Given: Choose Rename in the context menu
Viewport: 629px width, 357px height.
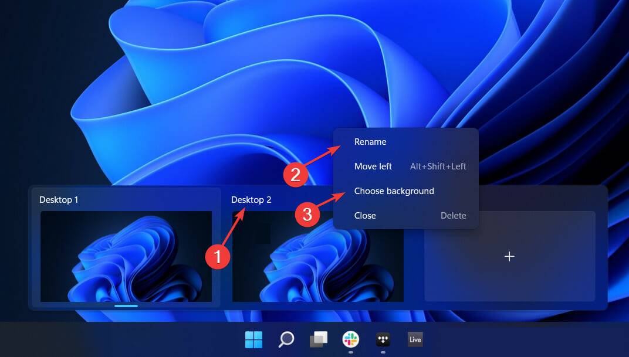Looking at the screenshot, I should [x=370, y=142].
